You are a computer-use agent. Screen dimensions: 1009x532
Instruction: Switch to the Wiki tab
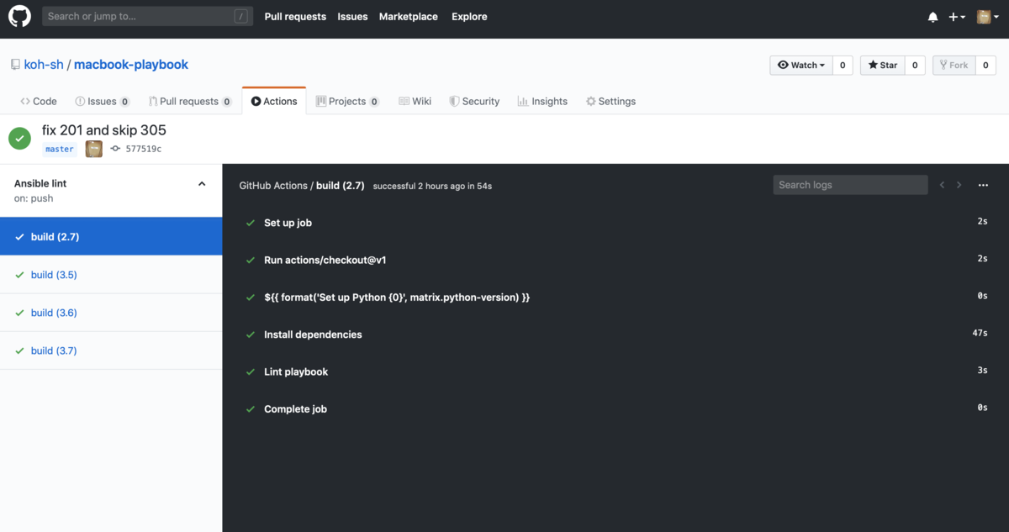(x=415, y=101)
